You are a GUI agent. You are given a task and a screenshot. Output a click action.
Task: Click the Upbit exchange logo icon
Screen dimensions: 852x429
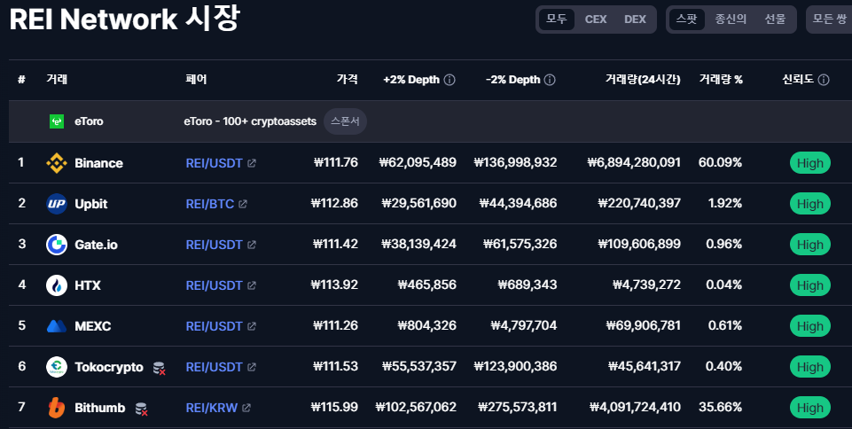[x=57, y=204]
